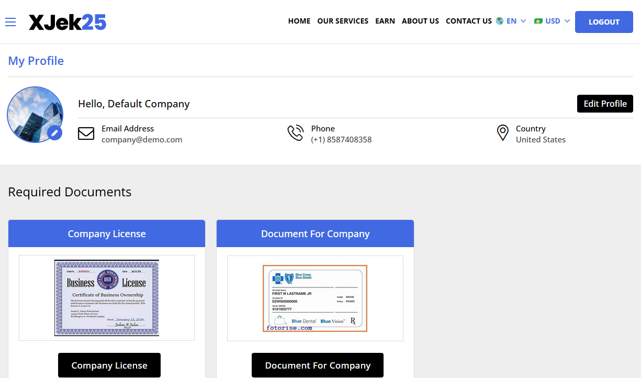Click the country location pin icon
The image size is (641, 378).
502,133
